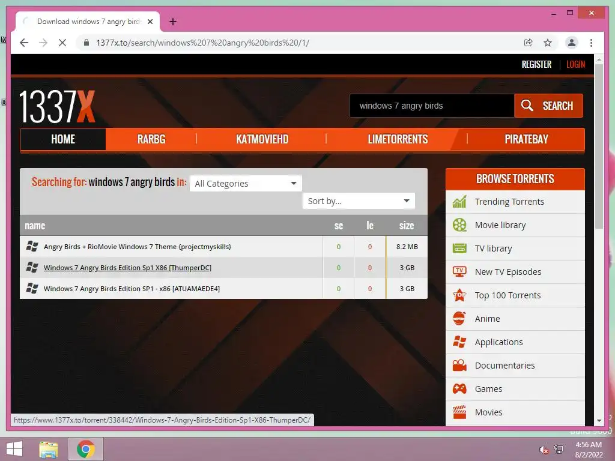Open Movie library link
Screen dimensions: 615x461
pos(500,225)
